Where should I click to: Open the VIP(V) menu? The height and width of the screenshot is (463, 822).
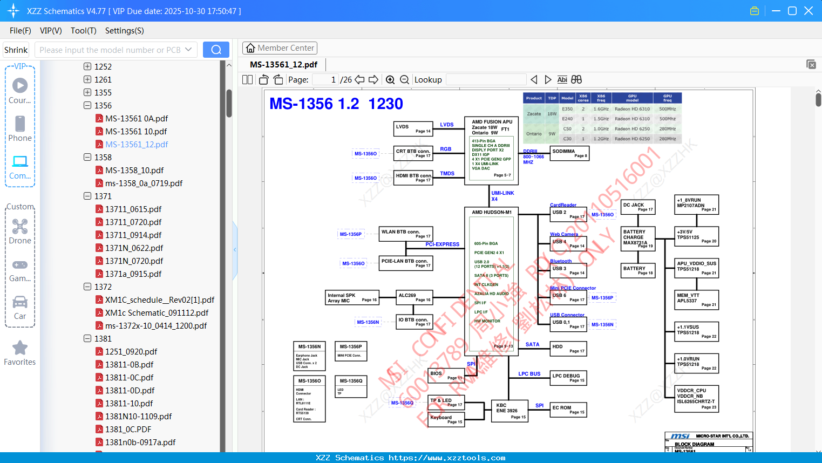click(x=51, y=31)
